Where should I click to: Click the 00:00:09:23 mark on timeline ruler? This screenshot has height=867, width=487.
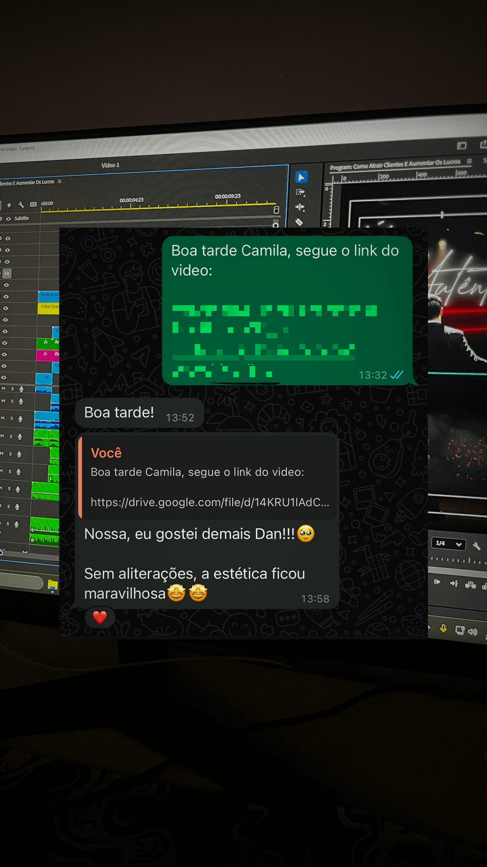tap(228, 196)
